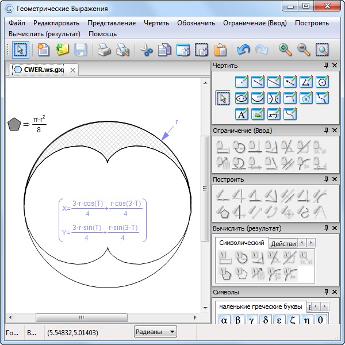Insert Greek letter alpha symbol

click(x=224, y=320)
